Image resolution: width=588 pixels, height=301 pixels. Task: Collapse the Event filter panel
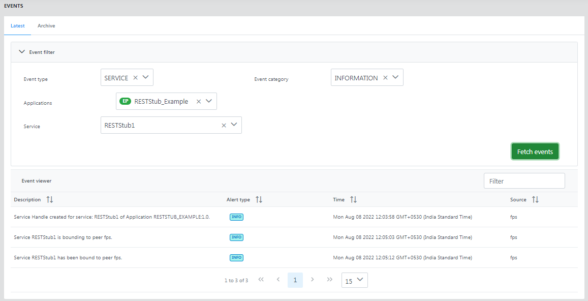pos(22,52)
